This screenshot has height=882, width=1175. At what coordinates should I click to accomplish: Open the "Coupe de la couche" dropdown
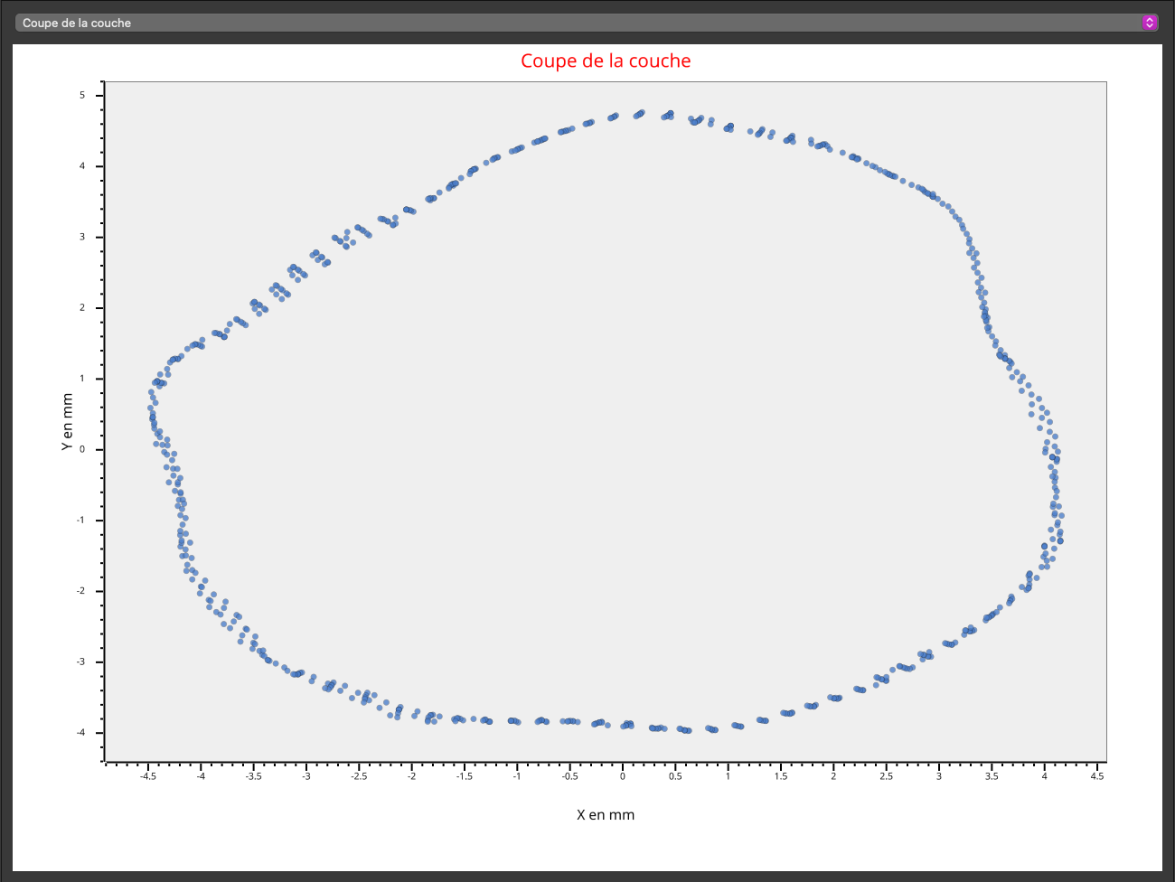578,23
